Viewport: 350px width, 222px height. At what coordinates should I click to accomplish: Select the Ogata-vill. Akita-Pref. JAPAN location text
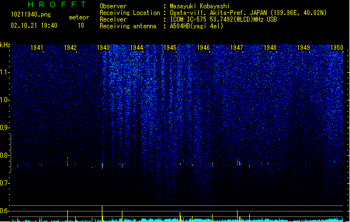pos(248,13)
